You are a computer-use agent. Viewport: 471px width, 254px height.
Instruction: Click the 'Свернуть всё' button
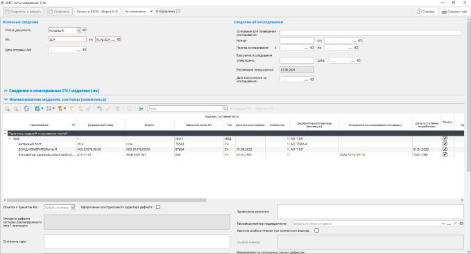[x=454, y=11]
